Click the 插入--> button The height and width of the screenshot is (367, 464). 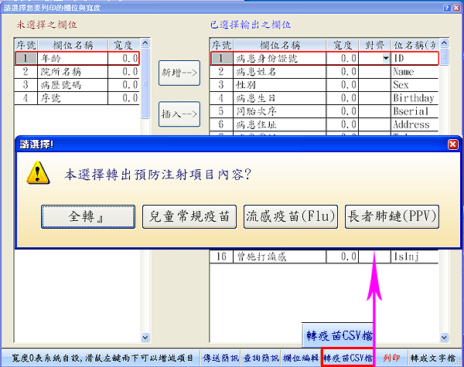click(x=180, y=114)
